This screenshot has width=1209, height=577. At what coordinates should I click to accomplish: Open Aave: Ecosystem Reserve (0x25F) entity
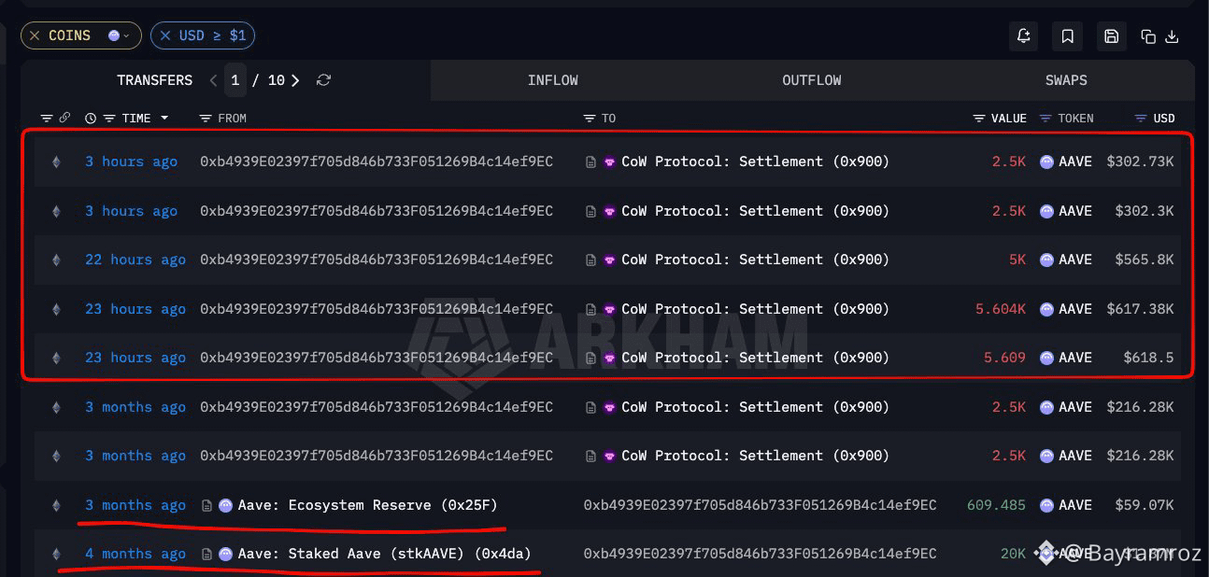coord(367,505)
